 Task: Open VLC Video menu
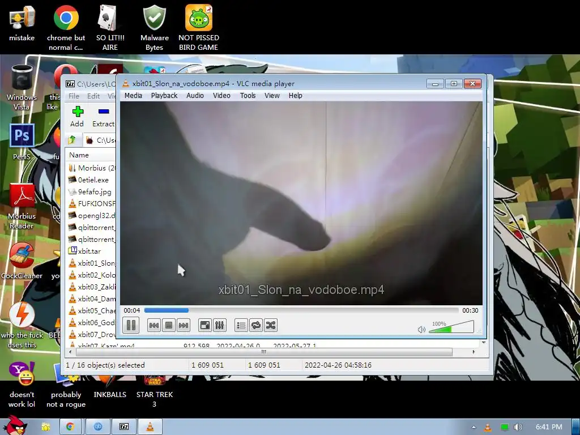pos(221,95)
